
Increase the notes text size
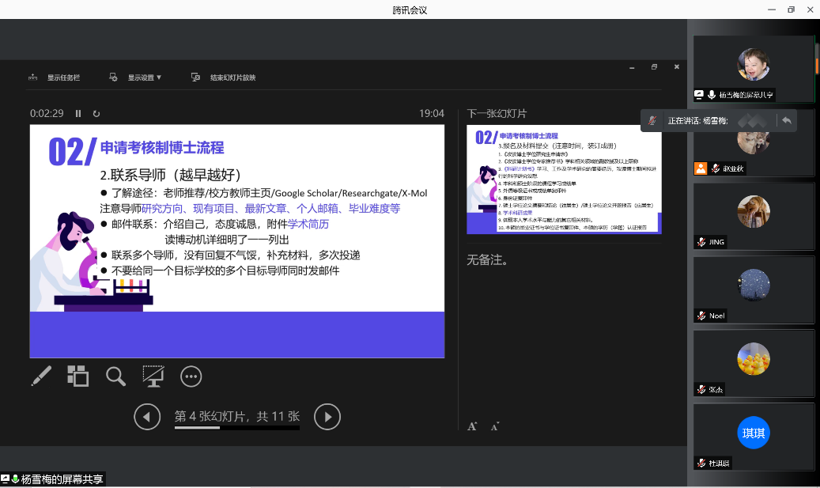click(x=472, y=426)
